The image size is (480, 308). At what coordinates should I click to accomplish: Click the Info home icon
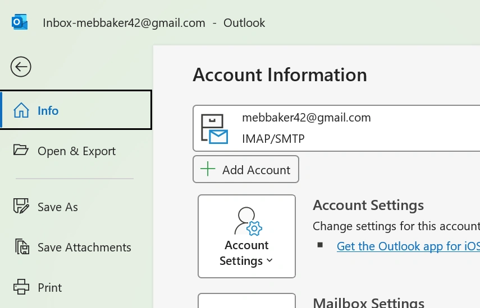click(21, 110)
